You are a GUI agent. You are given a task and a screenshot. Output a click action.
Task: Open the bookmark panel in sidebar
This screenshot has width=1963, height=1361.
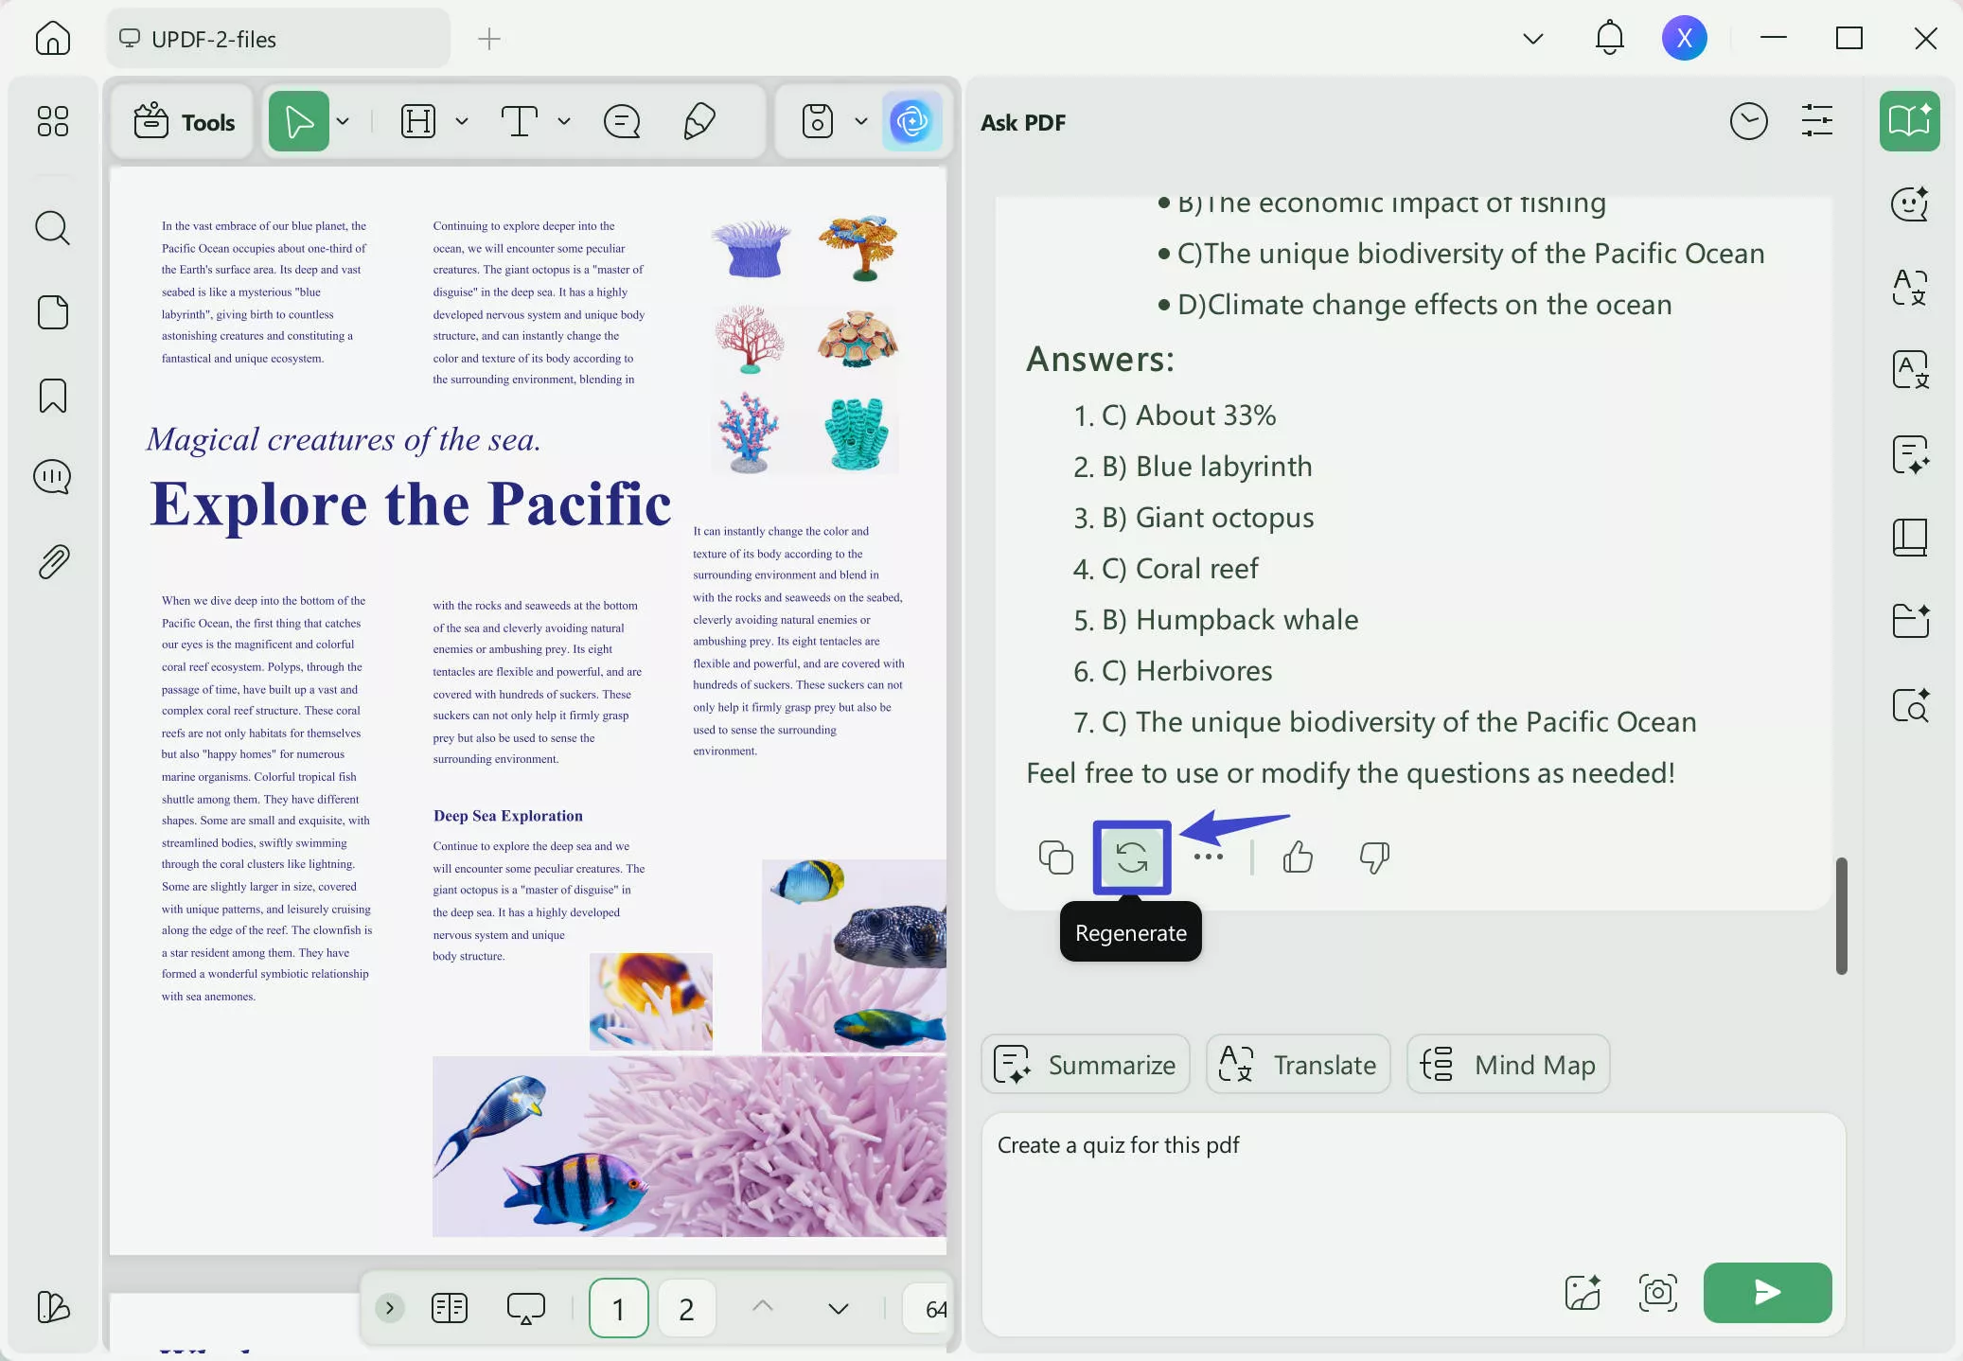coord(53,396)
